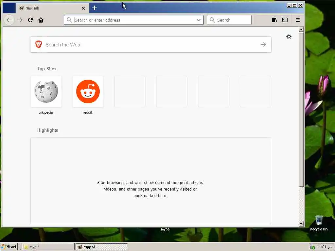The width and height of the screenshot is (335, 251).
Task: Toggle the sidebar icon in toolbar
Action: [285, 20]
